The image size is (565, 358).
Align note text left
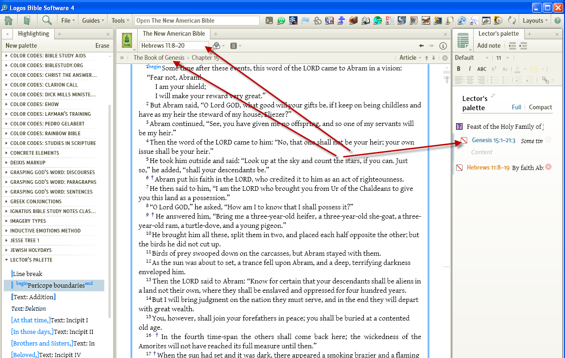point(459,80)
